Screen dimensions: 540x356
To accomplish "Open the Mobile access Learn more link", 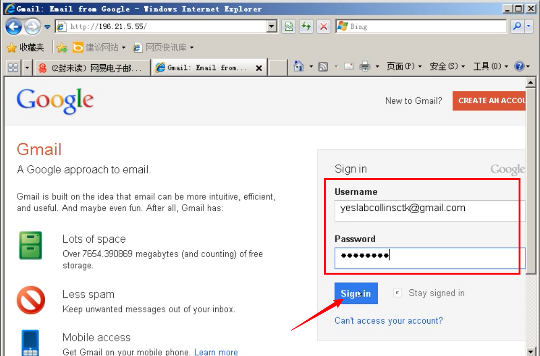I will pos(216,352).
